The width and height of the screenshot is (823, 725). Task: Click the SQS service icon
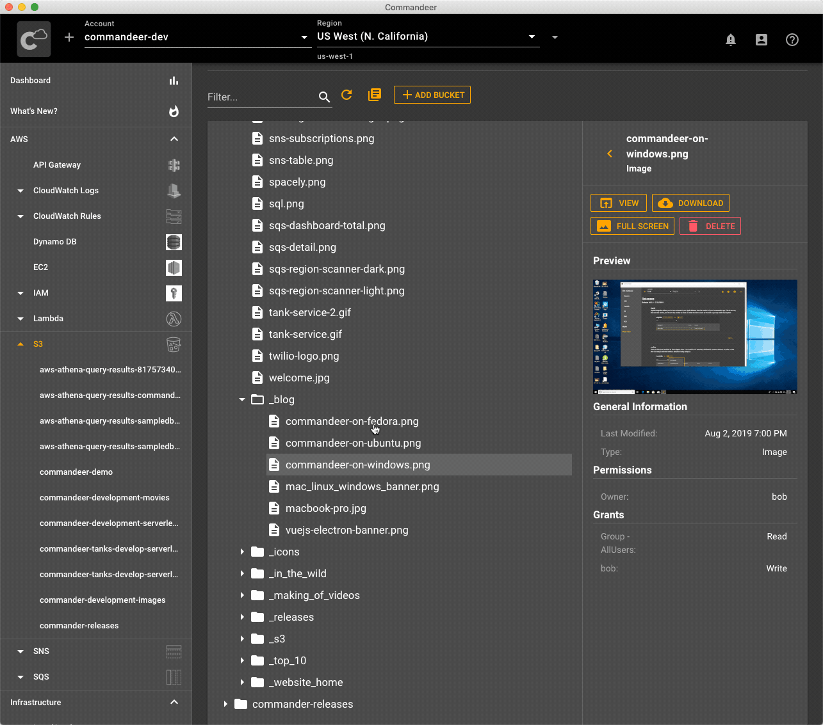coord(174,677)
